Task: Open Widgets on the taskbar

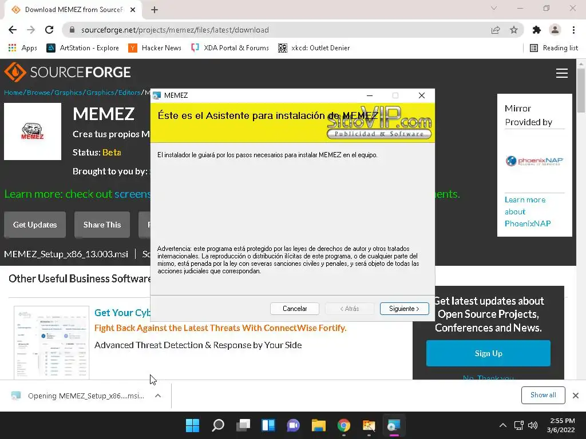Action: [268, 425]
